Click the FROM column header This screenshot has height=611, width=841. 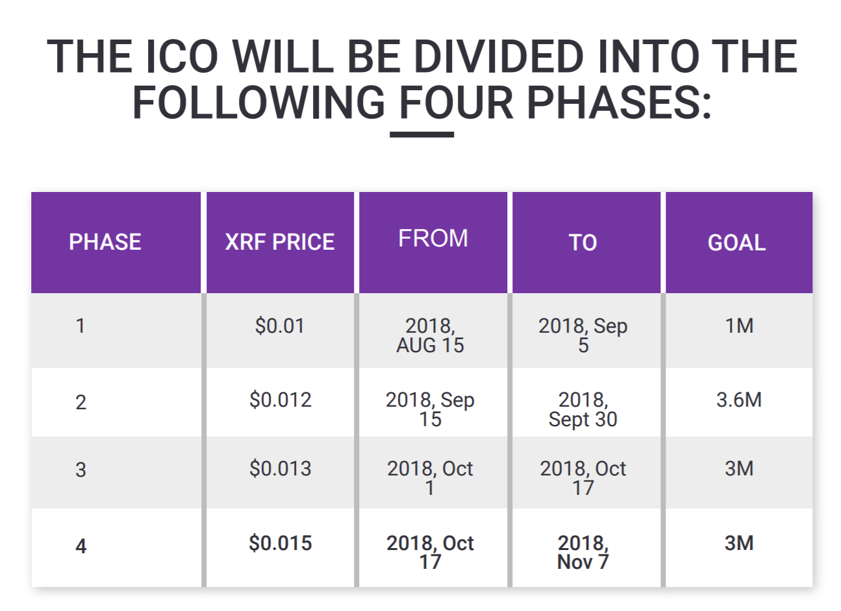pos(433,238)
